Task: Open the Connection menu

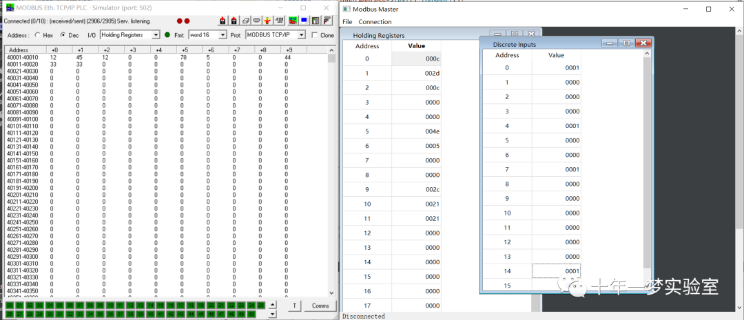Action: point(375,22)
